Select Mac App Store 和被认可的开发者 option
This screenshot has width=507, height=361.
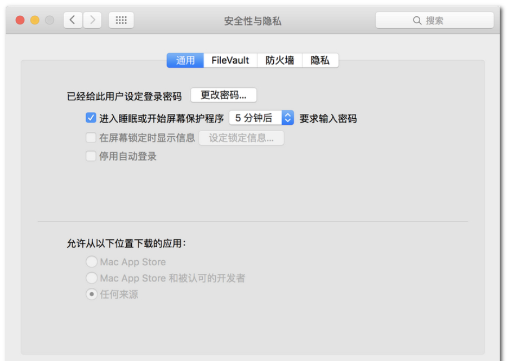91,278
